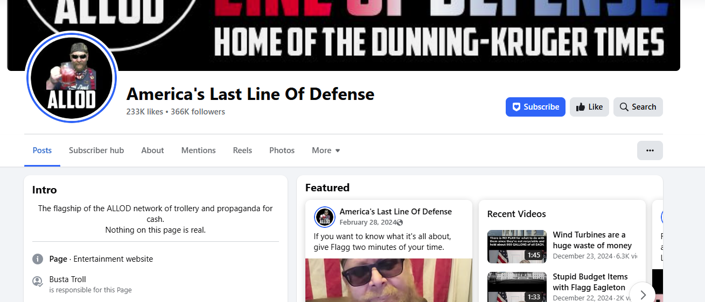Open Stupid Budget Items video thumbnail
Viewport: 705px width, 302px height.
pyautogui.click(x=517, y=287)
